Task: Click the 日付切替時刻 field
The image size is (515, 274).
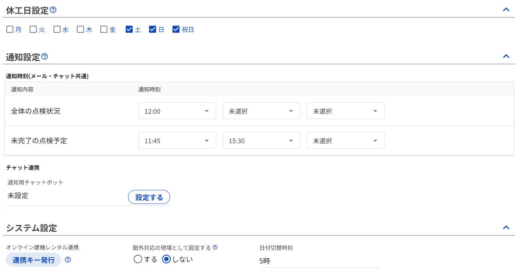Action: pos(319,261)
